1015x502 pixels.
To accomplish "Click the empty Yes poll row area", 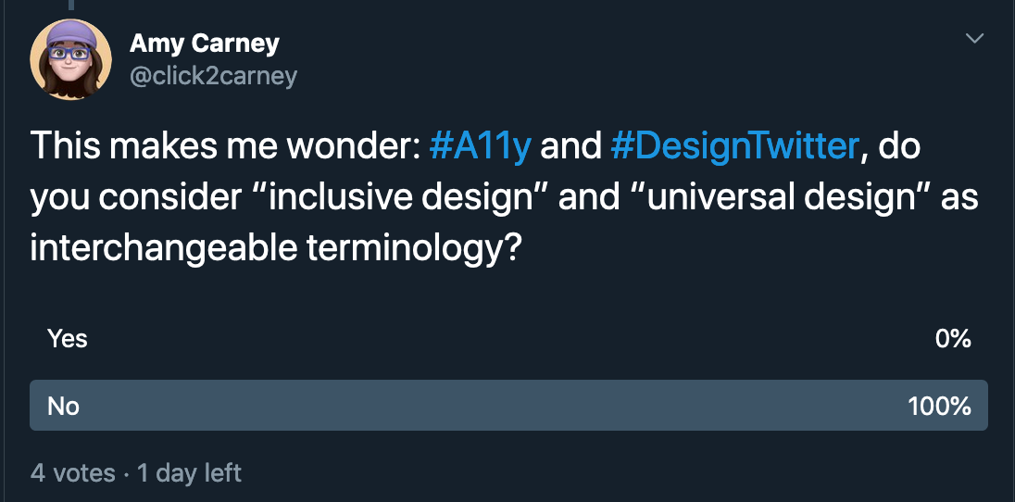I will click(508, 338).
